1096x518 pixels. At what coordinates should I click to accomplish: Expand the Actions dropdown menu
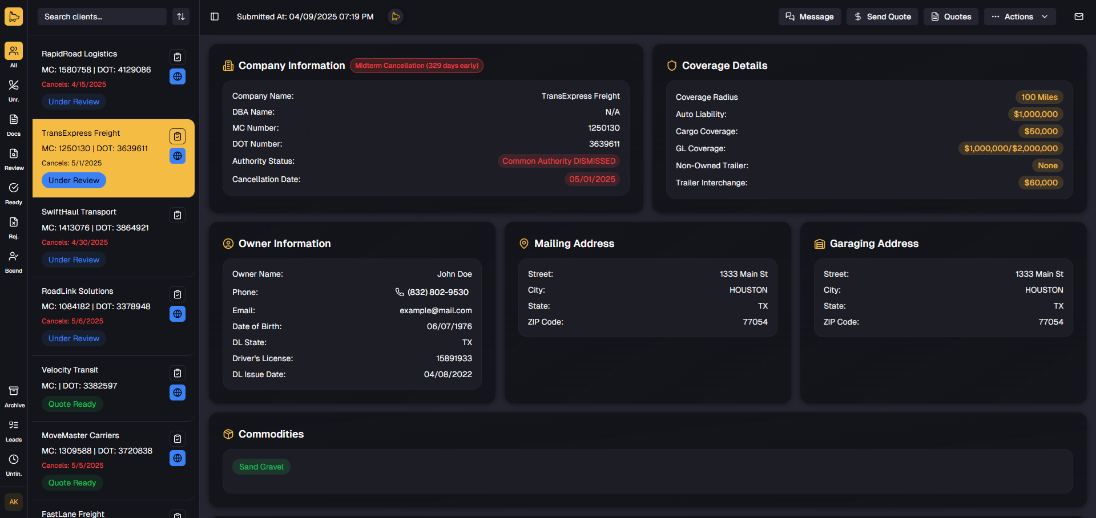click(x=1020, y=17)
